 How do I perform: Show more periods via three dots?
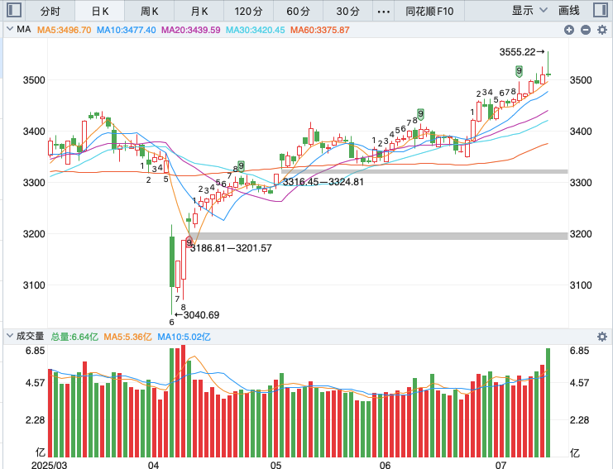tap(384, 12)
